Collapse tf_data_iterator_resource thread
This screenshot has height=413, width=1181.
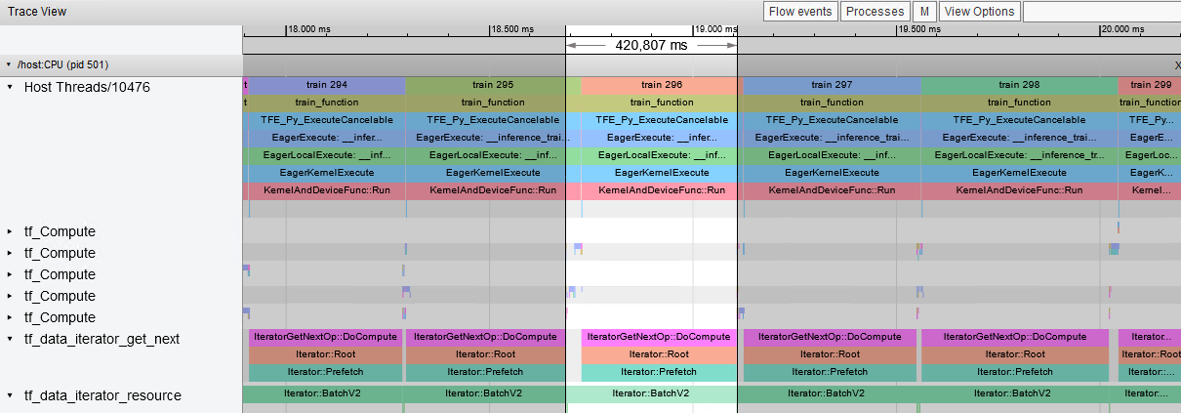pos(10,395)
